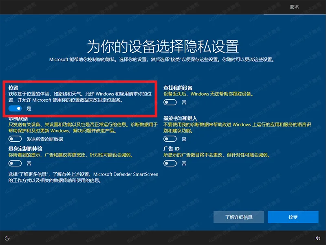Select the 服务 menu at top right
The height and width of the screenshot is (245, 326).
[295, 7]
